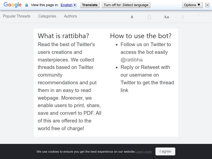Image resolution: width=212 pixels, height=159 pixels.
Task: Click the 'Follow us on Twitter to' bullet text
Action: pos(146,44)
